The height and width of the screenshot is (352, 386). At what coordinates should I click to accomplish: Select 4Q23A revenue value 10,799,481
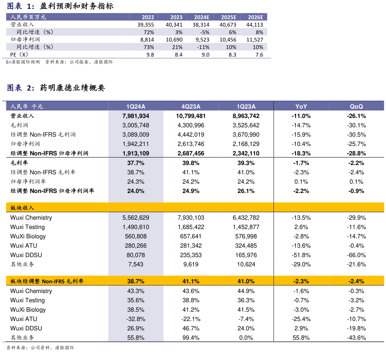(191, 116)
